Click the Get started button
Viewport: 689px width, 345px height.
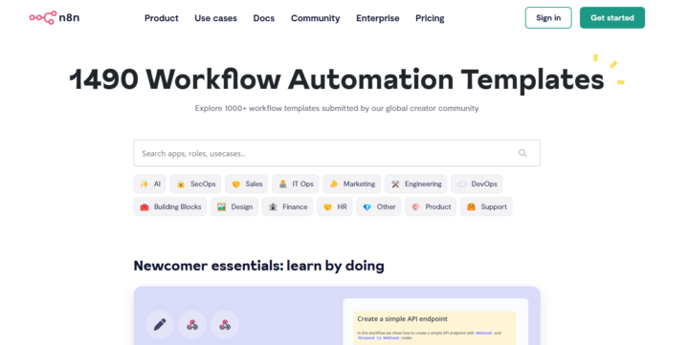coord(612,17)
